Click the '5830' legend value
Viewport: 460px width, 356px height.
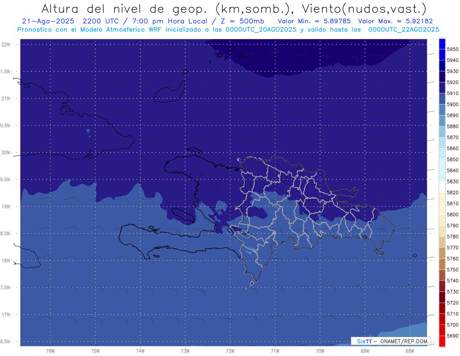click(452, 182)
